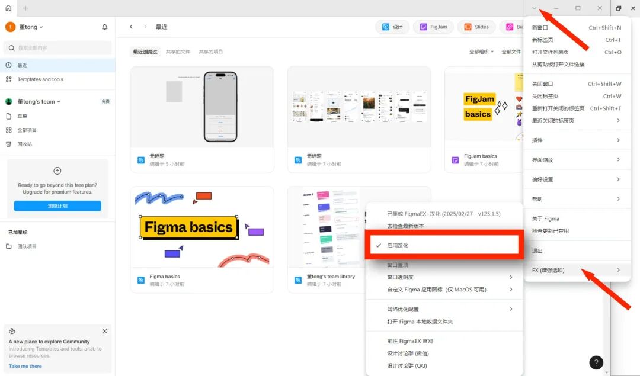This screenshot has width=640, height=376.
Task: Open the 全部组织 filter dropdown
Action: click(481, 52)
